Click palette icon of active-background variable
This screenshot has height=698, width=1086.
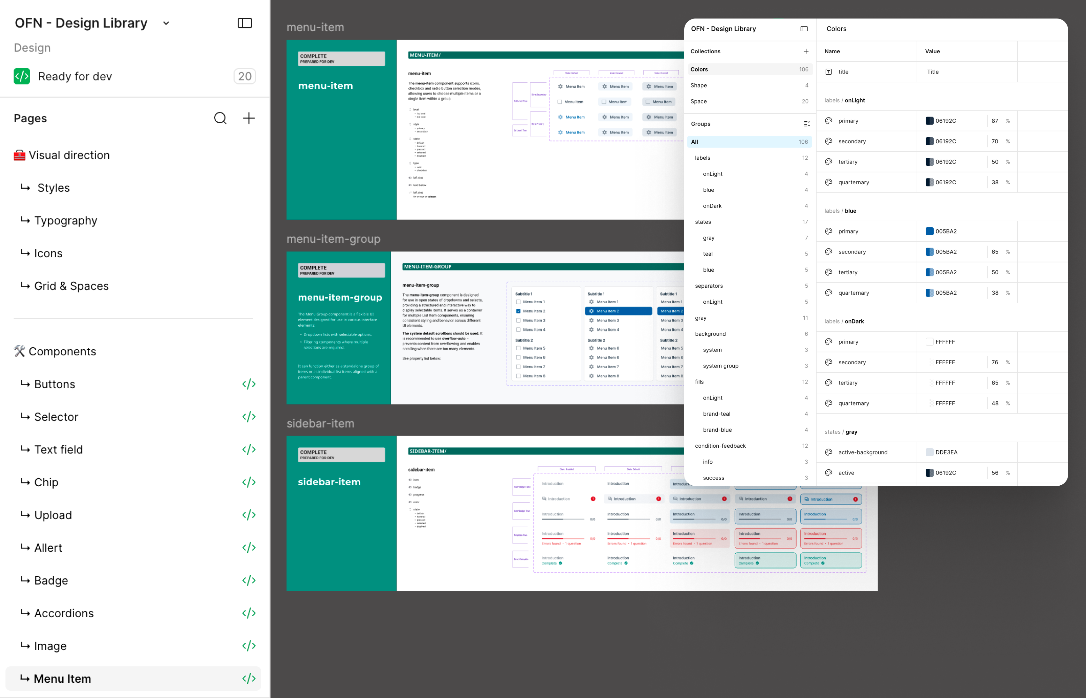coord(829,452)
